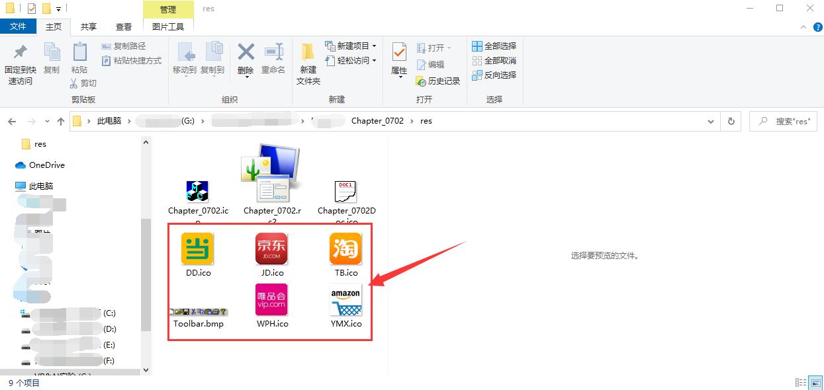Viewport: 824px width, 390px height.
Task: Switch to Picture Tools (图片工具) tab
Action: [x=168, y=26]
